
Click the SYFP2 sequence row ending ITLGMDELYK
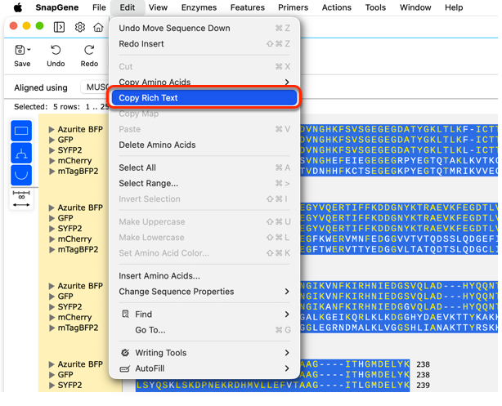point(272,386)
